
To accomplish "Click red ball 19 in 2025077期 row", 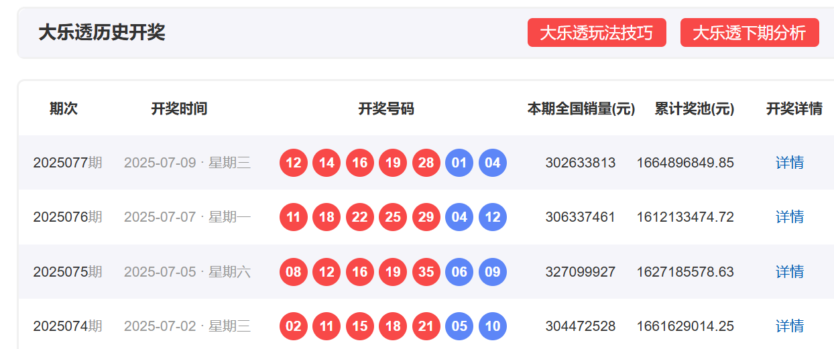I will (x=393, y=163).
